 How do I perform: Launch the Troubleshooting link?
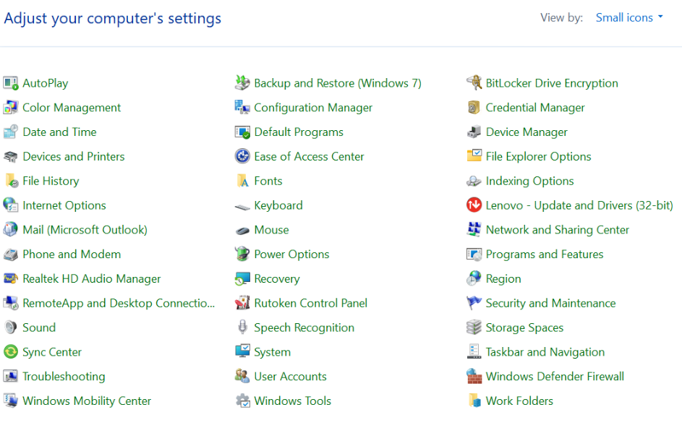(x=64, y=377)
